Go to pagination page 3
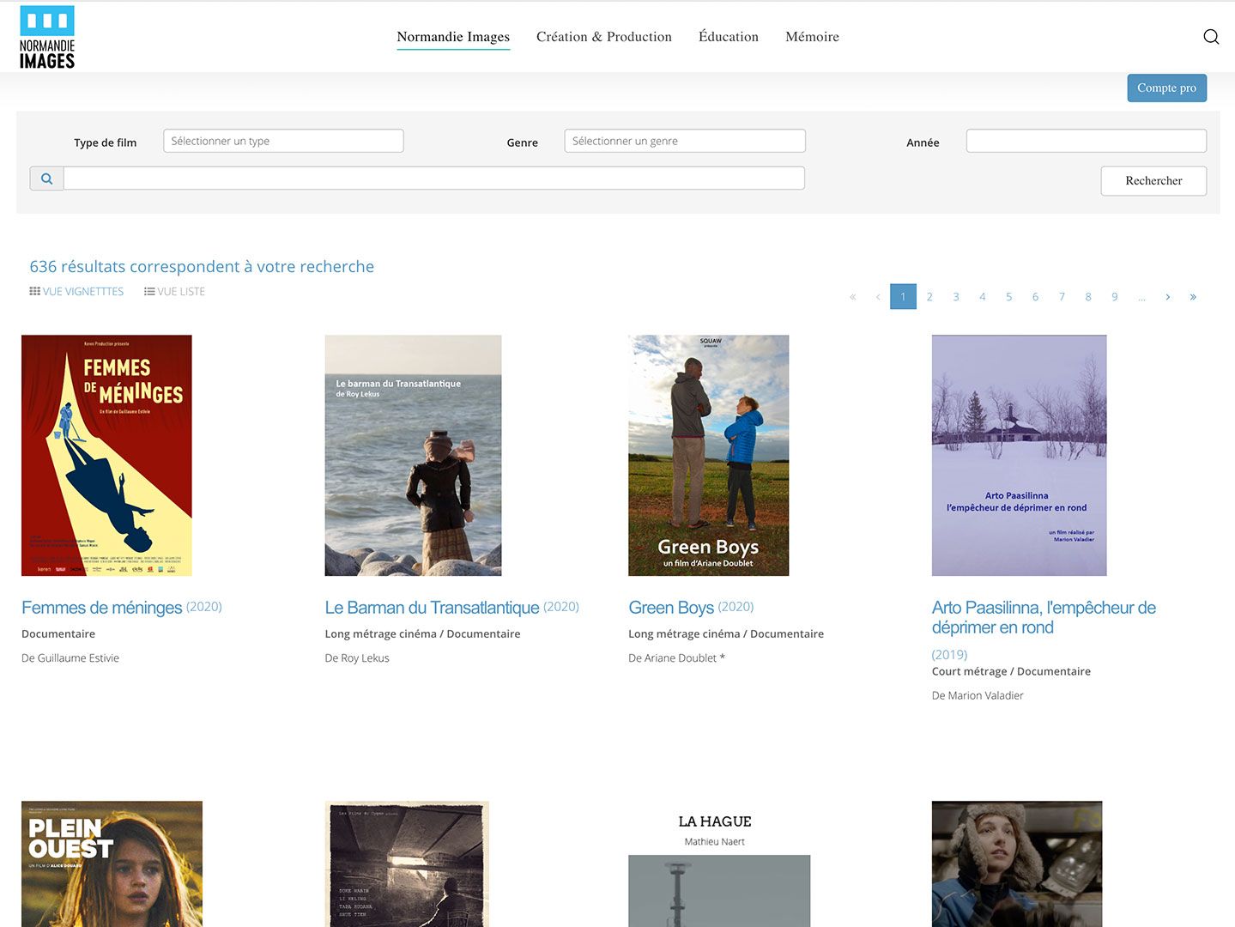 [956, 297]
